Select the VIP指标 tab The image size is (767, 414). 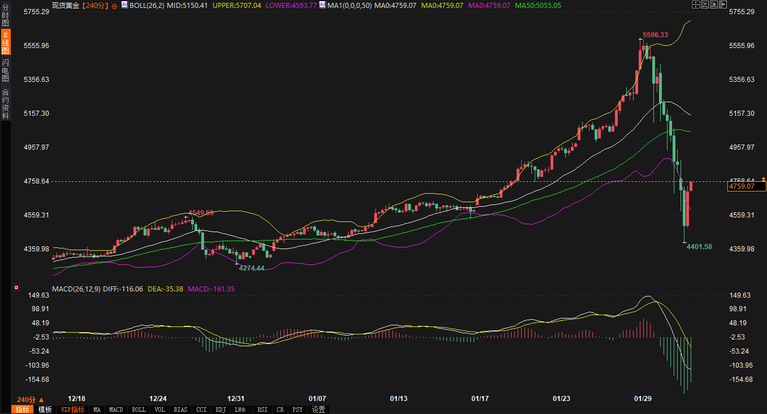tap(72, 409)
